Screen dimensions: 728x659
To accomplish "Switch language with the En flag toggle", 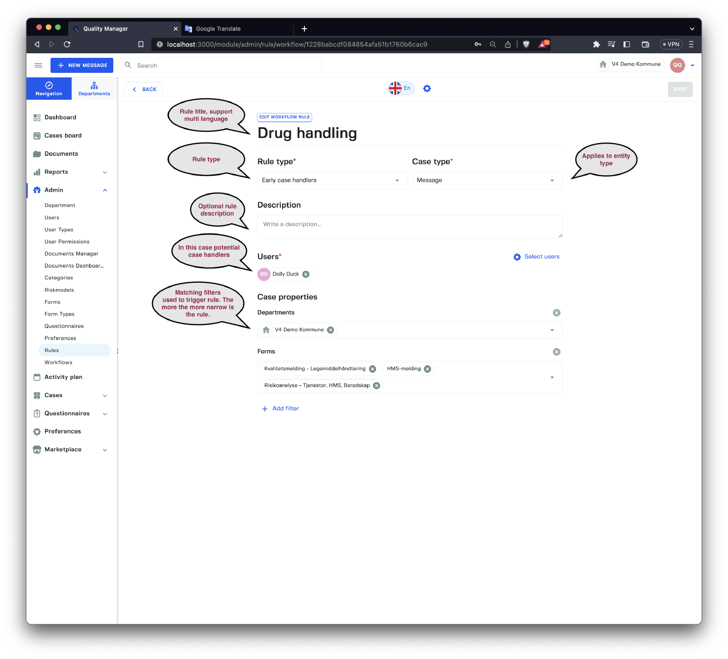I will click(x=401, y=88).
